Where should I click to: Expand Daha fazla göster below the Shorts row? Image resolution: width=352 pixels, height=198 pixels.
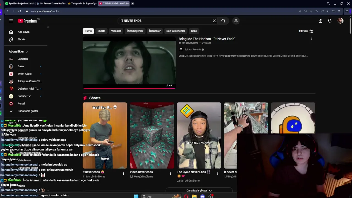(x=199, y=191)
